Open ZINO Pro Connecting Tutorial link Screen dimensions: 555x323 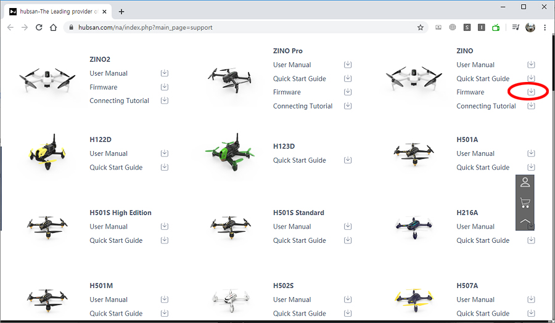click(303, 106)
